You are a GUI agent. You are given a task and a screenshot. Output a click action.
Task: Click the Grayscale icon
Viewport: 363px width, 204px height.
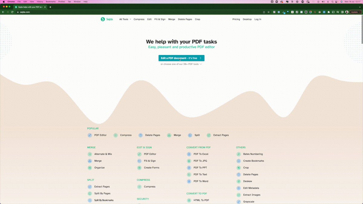coord(239,202)
